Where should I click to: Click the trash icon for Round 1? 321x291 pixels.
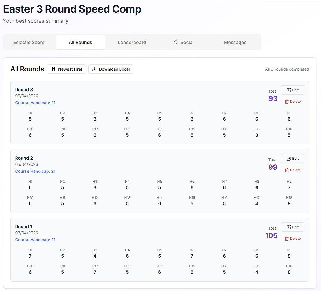287,239
